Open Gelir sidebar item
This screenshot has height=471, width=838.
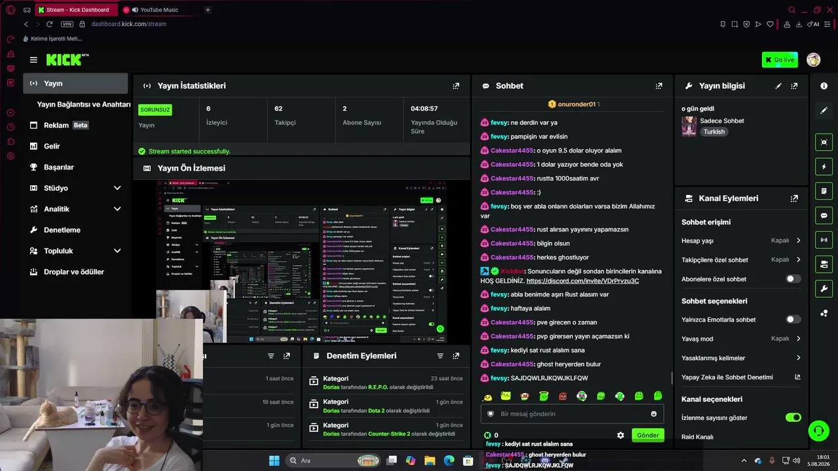point(75,146)
